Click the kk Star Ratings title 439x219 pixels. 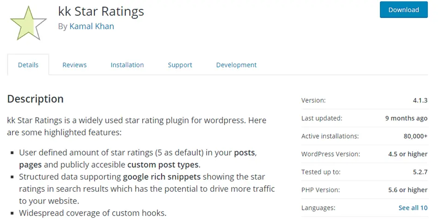point(101,12)
